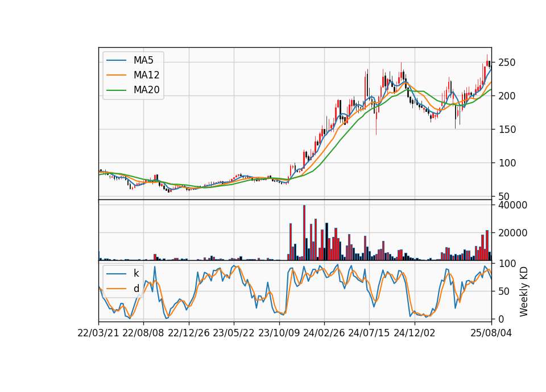Click the MA20 legend entry
The image size is (546, 392).
pos(133,90)
